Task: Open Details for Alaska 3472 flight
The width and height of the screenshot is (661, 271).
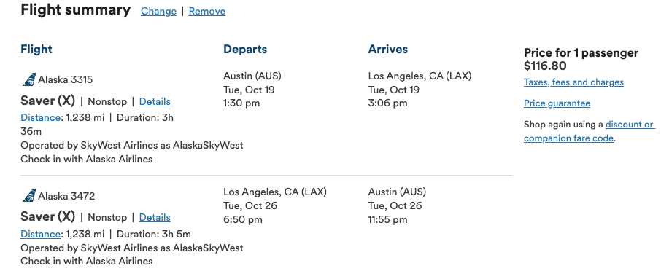Action: click(155, 218)
